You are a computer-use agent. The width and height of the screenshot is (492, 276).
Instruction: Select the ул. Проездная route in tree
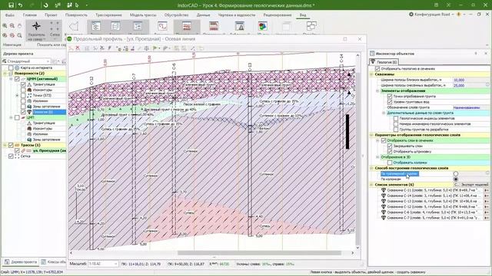(50, 150)
